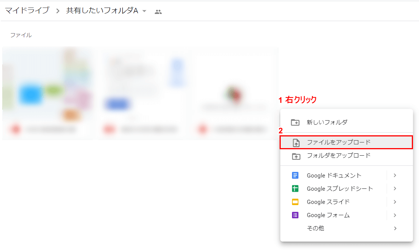Click the blue Google Docs icon

click(295, 176)
